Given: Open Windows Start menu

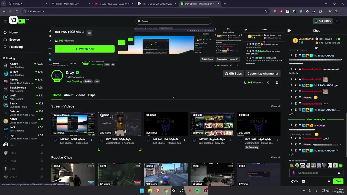Looking at the screenshot, I should [142, 191].
